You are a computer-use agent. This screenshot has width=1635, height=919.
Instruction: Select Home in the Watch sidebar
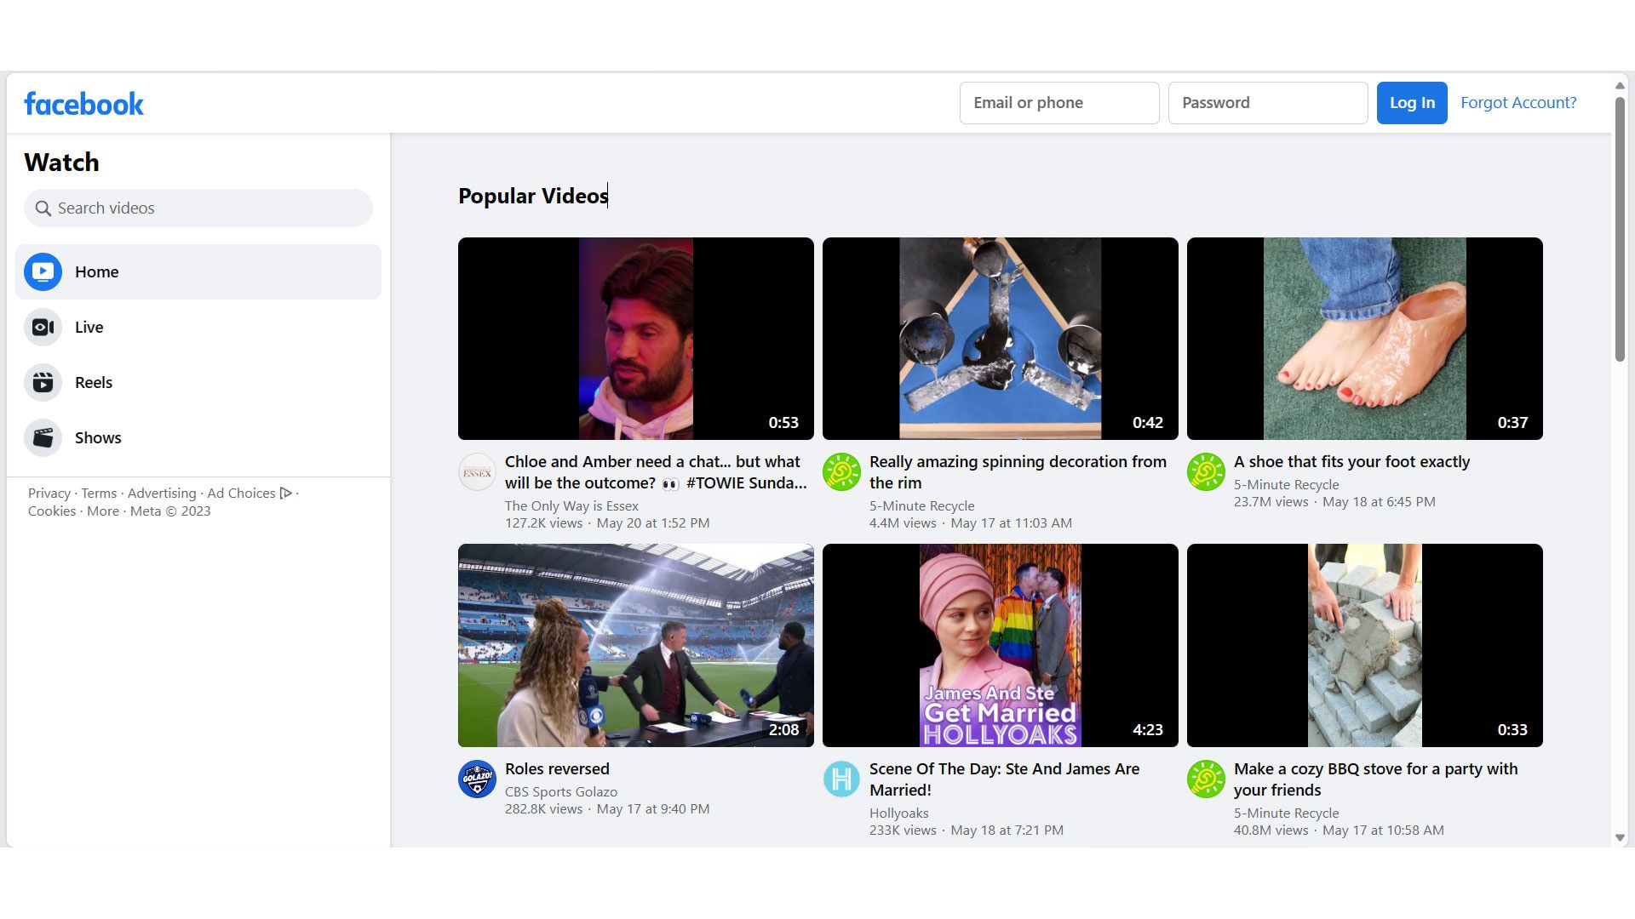coord(96,271)
